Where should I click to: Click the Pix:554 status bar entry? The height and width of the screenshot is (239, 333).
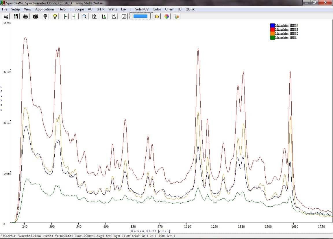pos(48,236)
